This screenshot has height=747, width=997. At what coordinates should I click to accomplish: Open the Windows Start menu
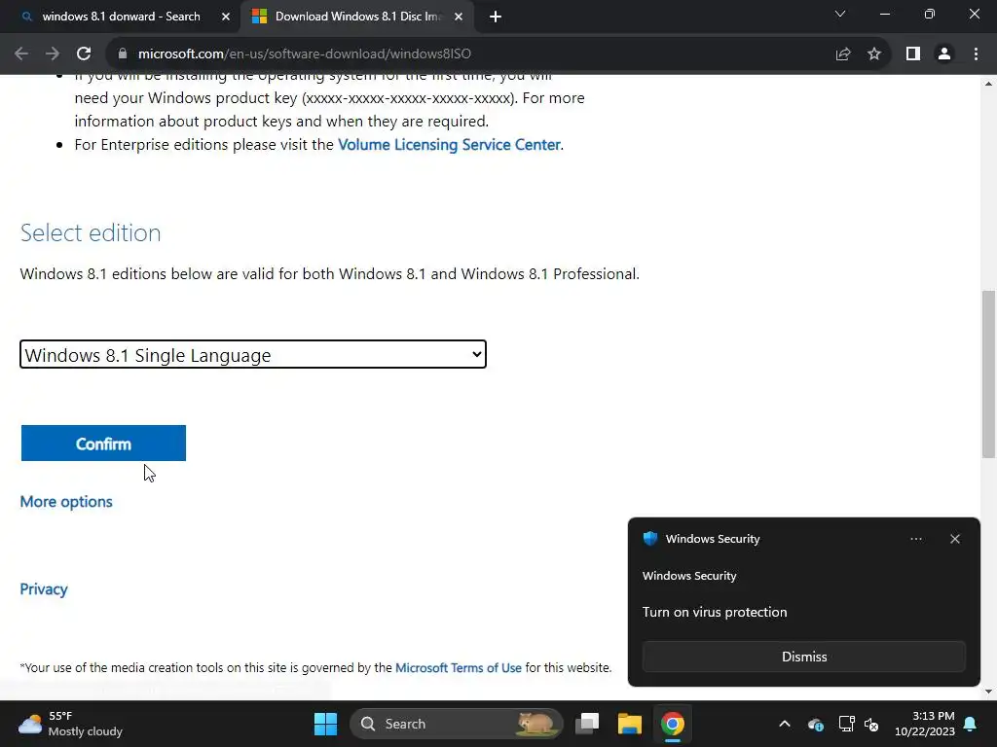pos(325,724)
